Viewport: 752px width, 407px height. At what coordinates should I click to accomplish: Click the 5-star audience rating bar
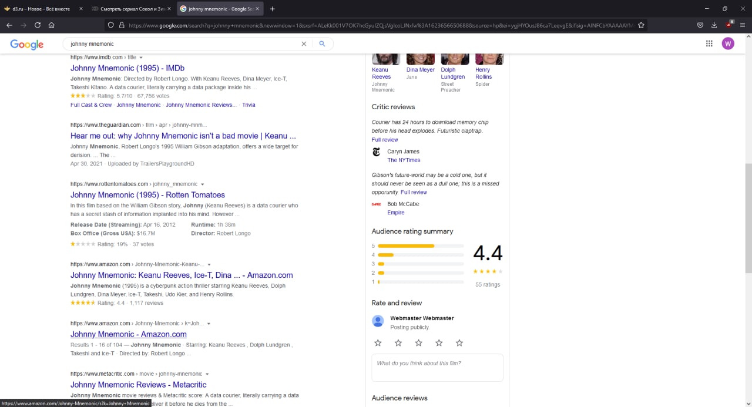click(x=421, y=246)
